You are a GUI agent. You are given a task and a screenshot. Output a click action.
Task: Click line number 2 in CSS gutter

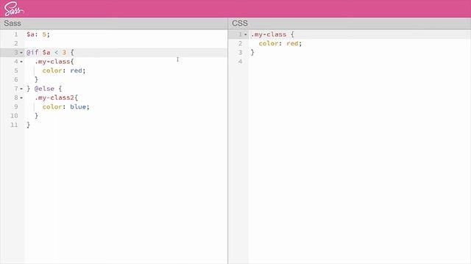(x=240, y=43)
